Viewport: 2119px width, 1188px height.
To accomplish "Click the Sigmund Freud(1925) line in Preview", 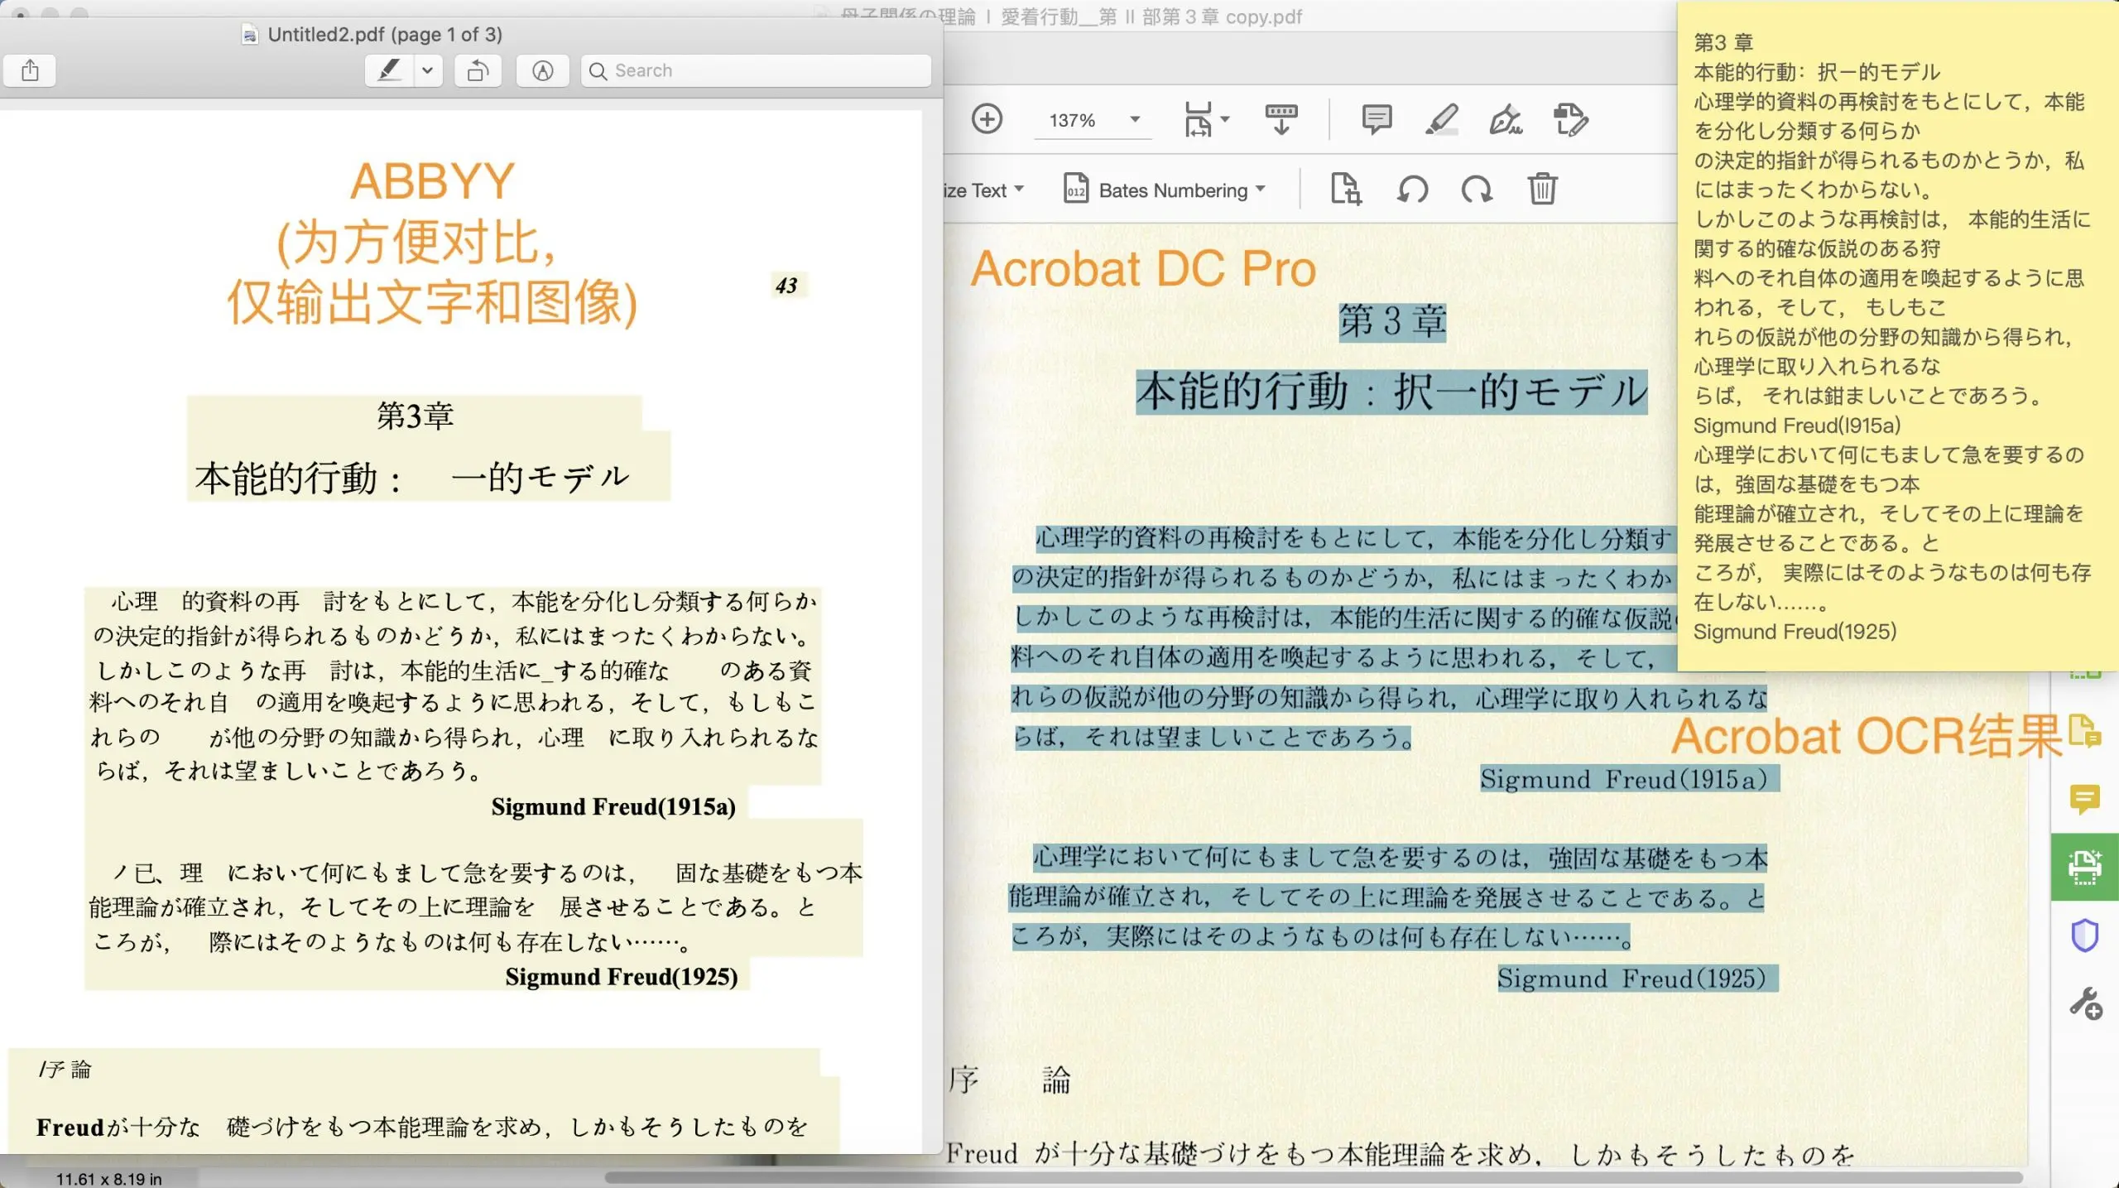I will pos(622,977).
